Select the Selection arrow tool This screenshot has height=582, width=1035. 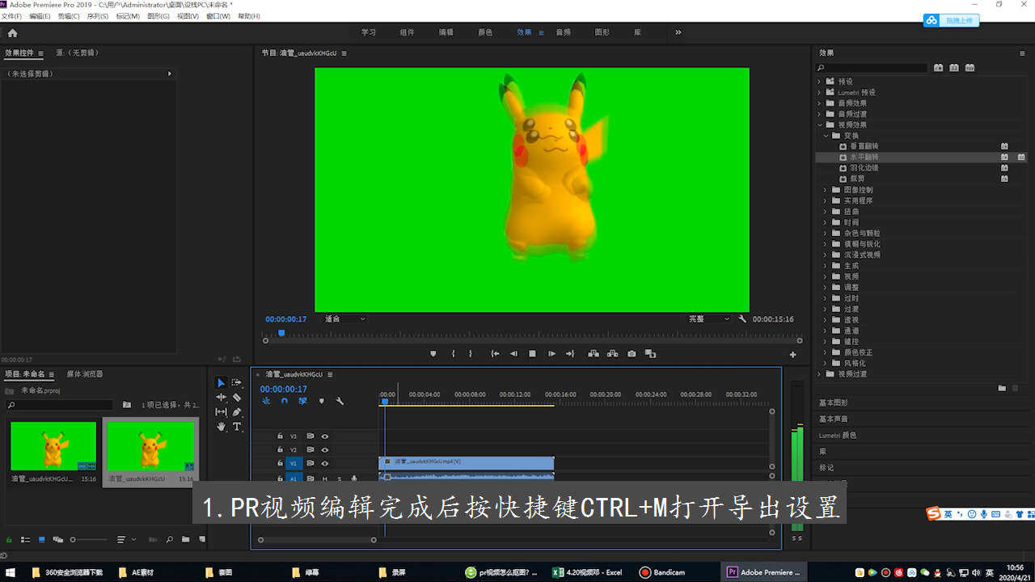click(x=222, y=382)
